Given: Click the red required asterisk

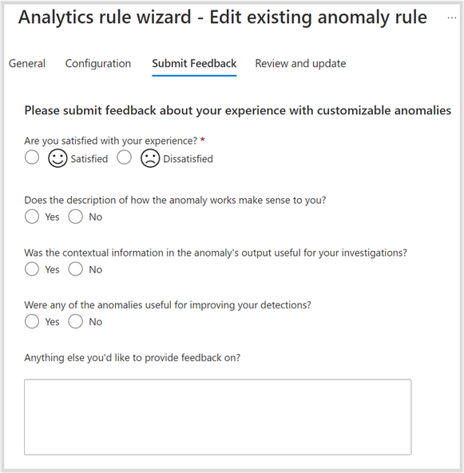Looking at the screenshot, I should click(203, 140).
